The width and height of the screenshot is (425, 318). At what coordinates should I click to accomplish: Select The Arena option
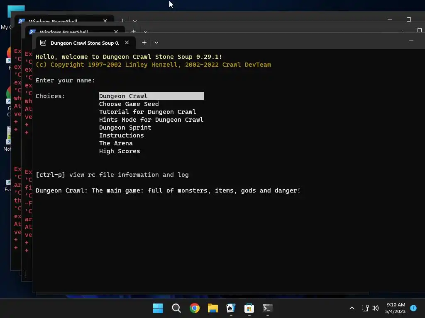[116, 143]
